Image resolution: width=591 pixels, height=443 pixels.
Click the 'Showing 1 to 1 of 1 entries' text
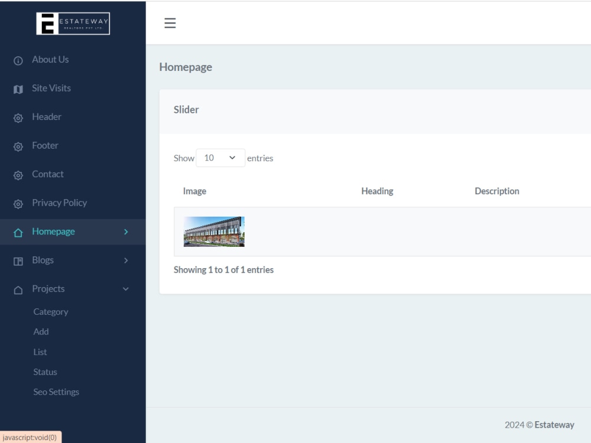pos(223,270)
